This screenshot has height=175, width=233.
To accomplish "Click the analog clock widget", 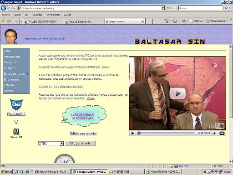I will click(x=65, y=159).
